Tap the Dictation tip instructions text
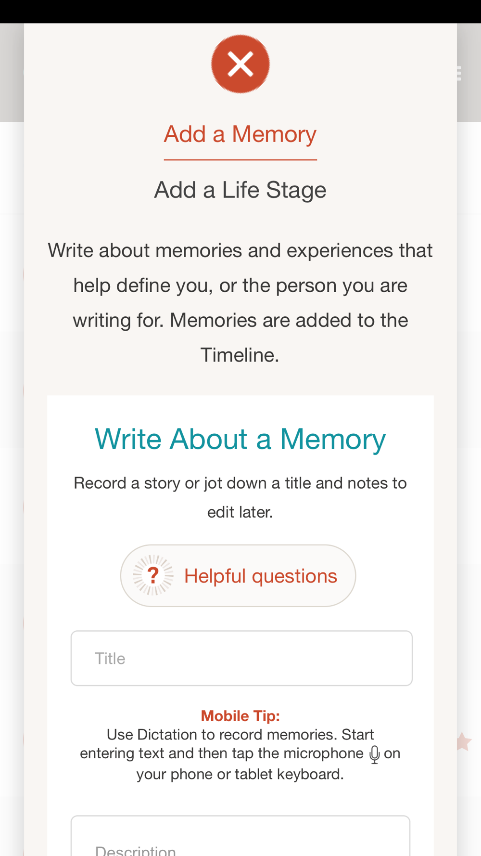This screenshot has height=856, width=481. tap(240, 754)
